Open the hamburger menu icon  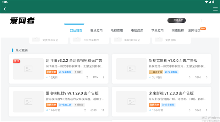click(x=215, y=9)
